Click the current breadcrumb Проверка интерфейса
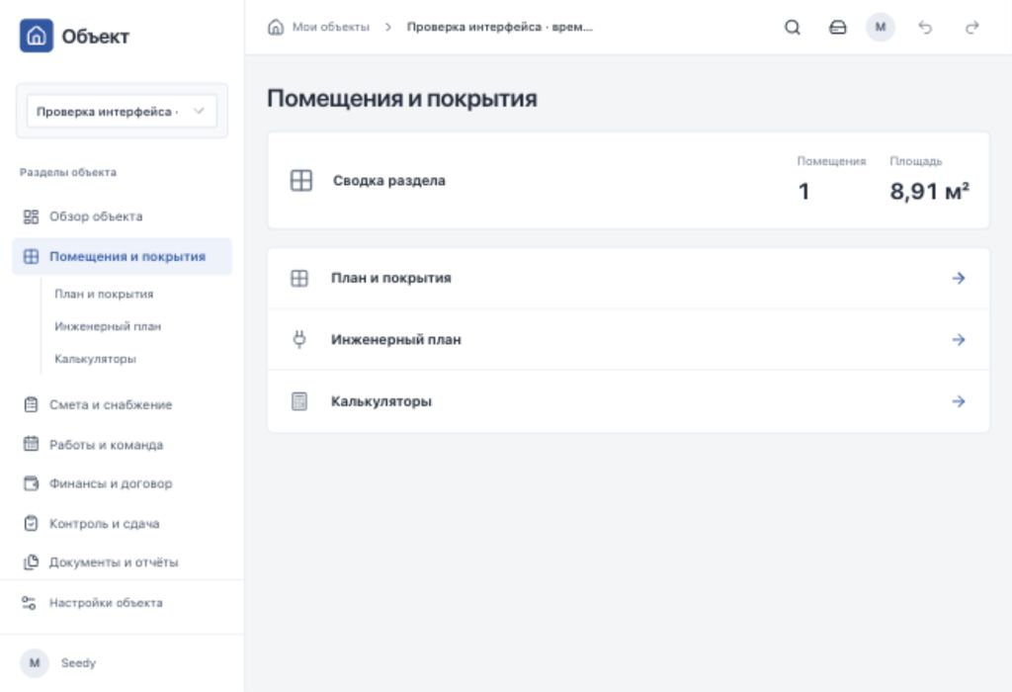The image size is (1012, 692). tap(499, 27)
